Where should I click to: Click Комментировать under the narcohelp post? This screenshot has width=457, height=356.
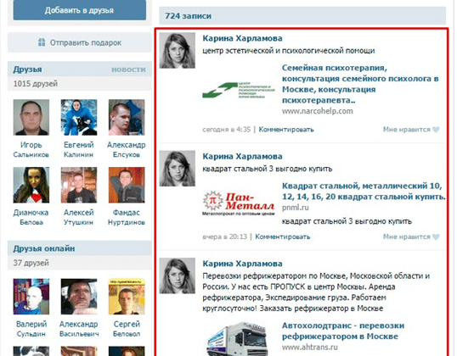[x=286, y=130]
